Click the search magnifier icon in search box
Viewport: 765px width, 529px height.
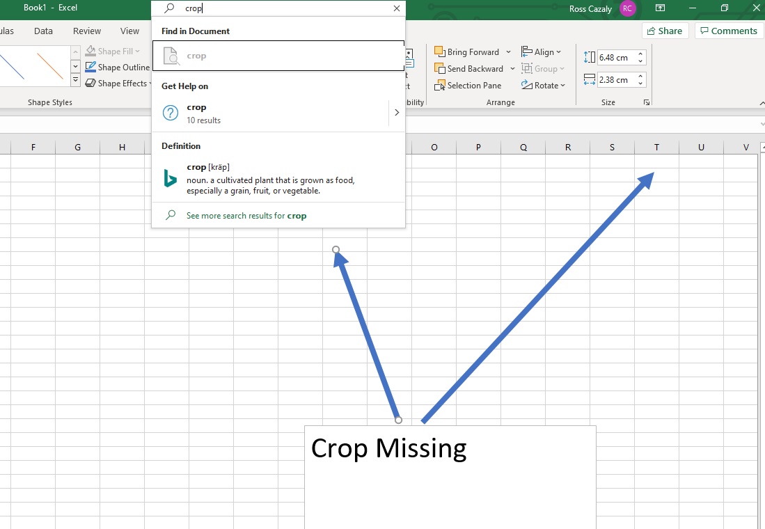(169, 8)
